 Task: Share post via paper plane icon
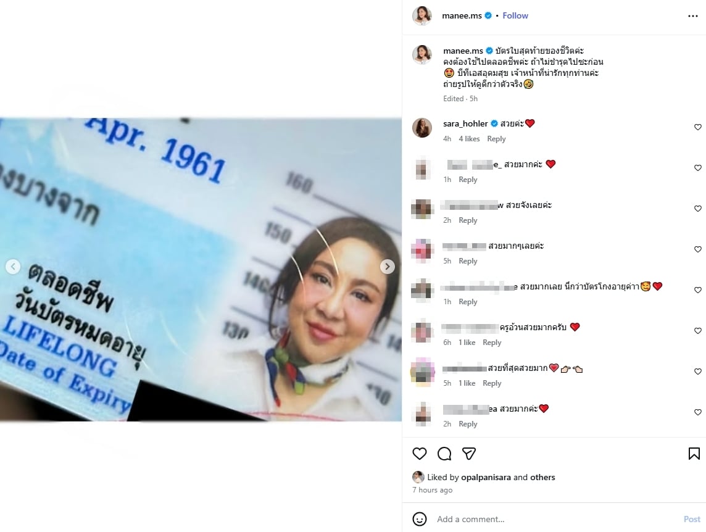click(x=469, y=454)
